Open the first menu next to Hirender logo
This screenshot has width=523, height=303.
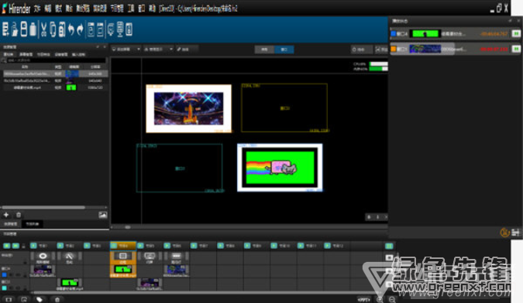[x=37, y=9]
